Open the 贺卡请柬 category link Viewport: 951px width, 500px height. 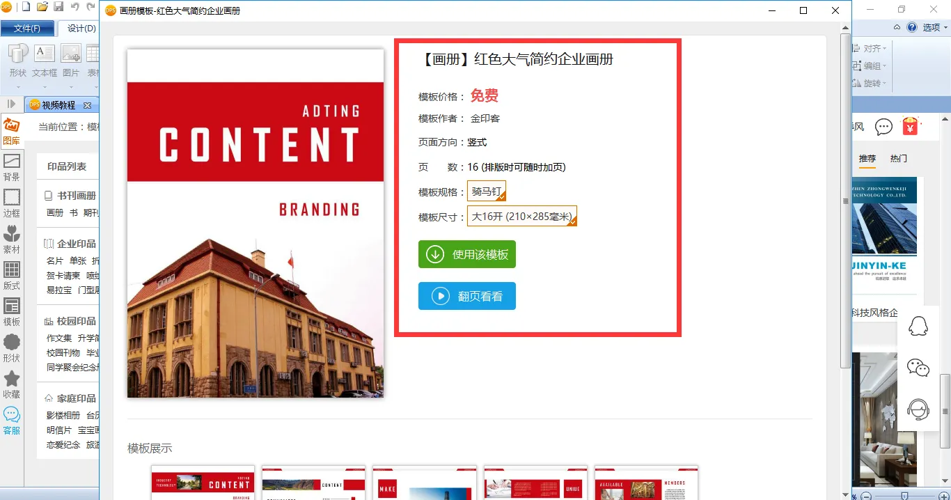64,275
